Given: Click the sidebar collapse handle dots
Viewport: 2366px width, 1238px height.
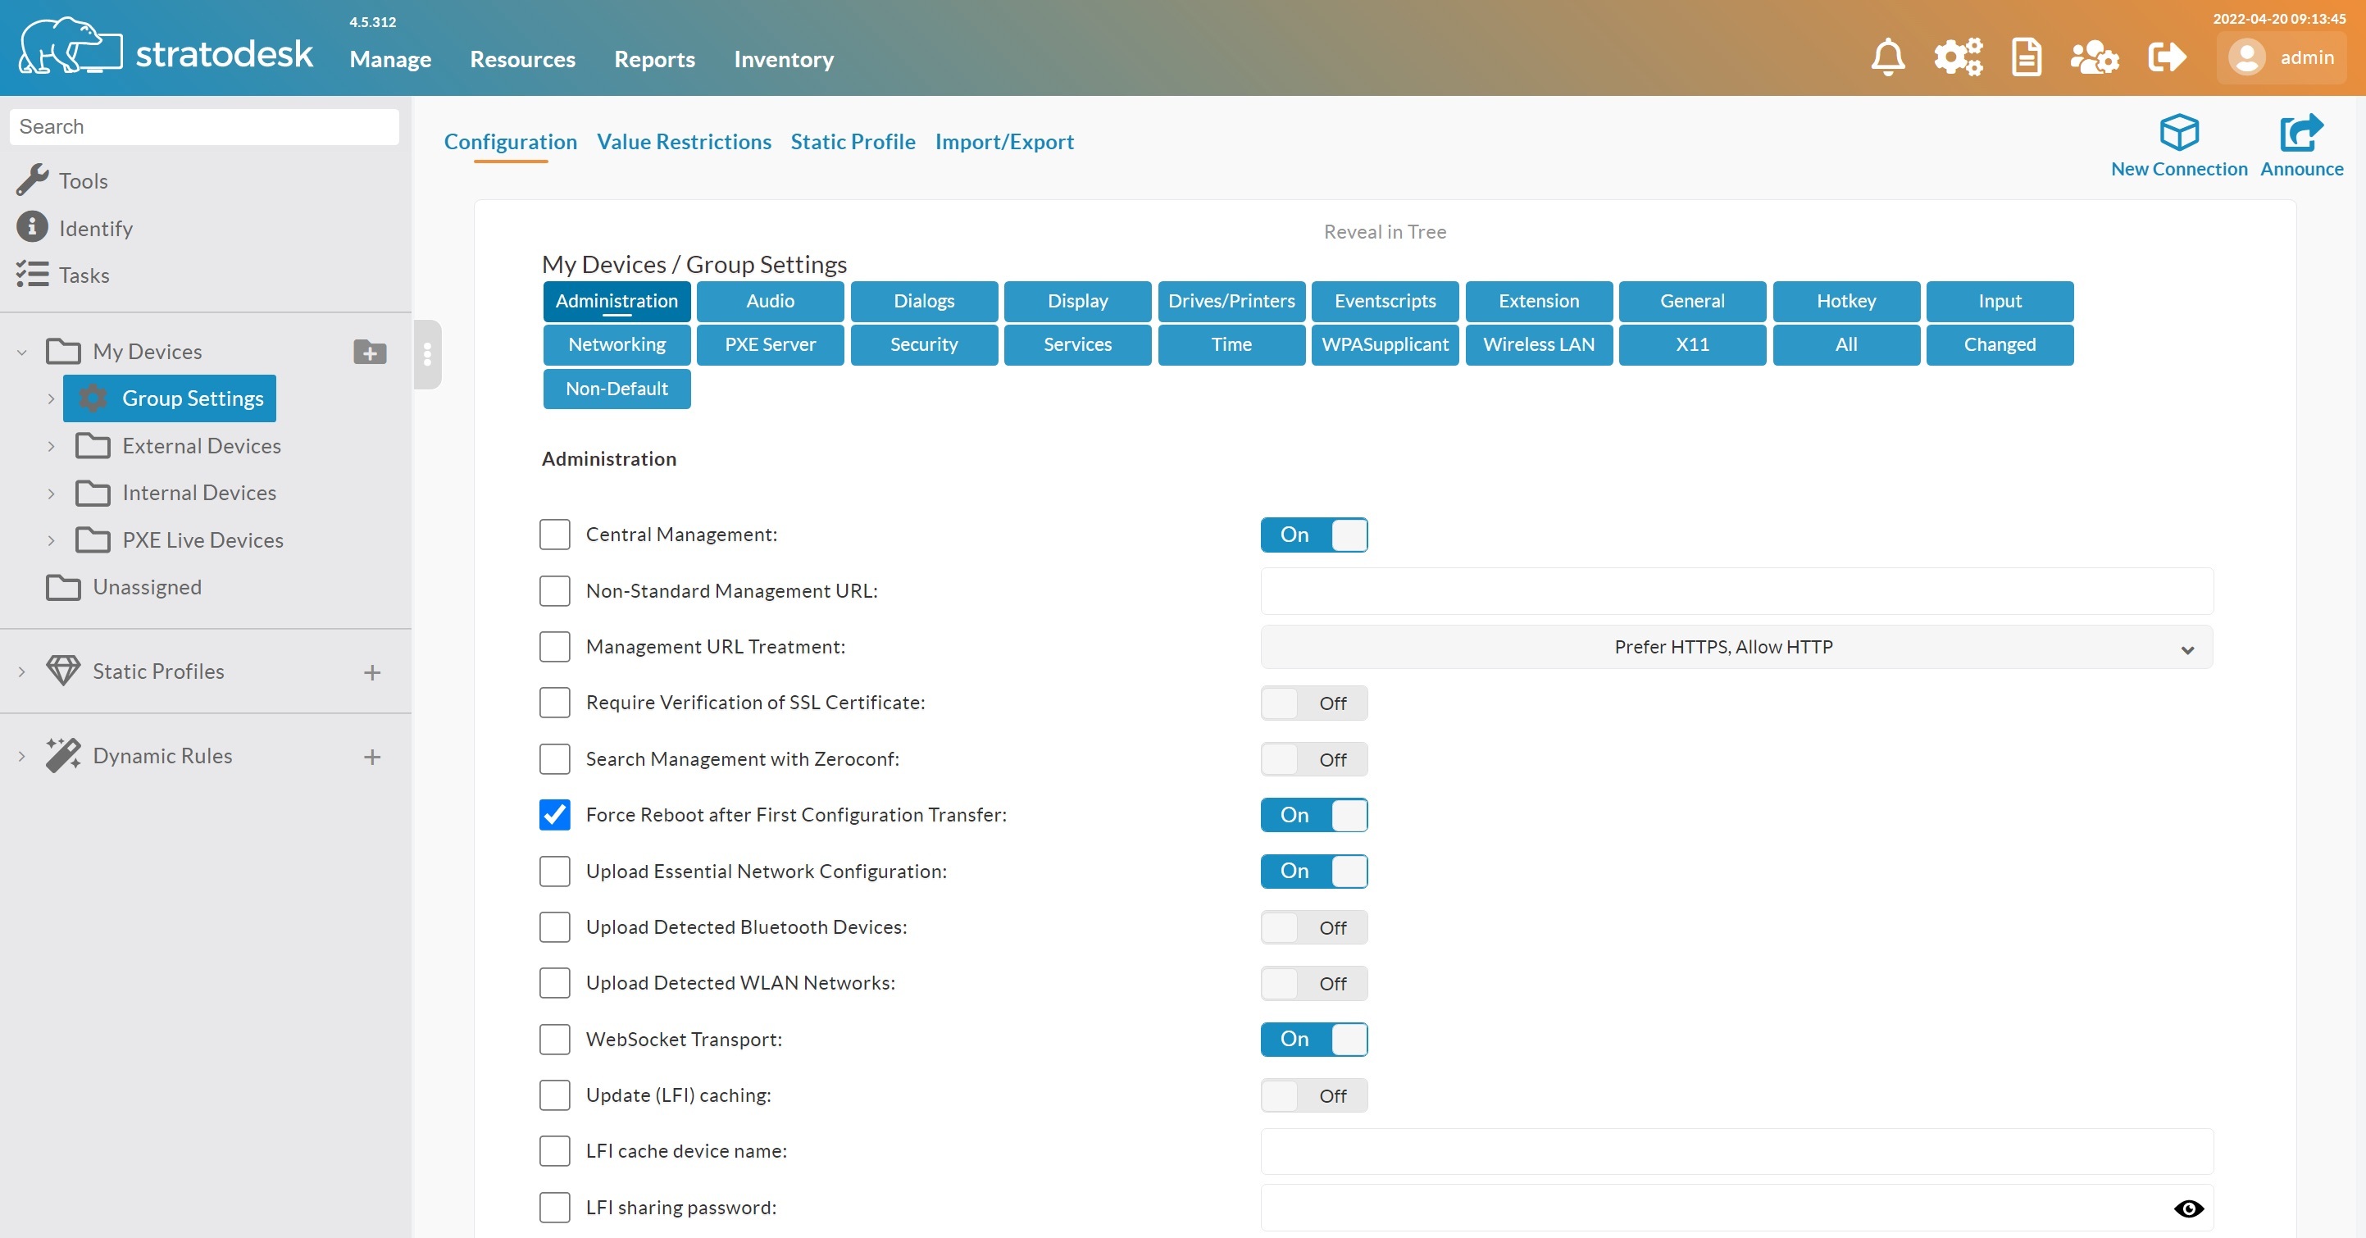Looking at the screenshot, I should coord(427,354).
